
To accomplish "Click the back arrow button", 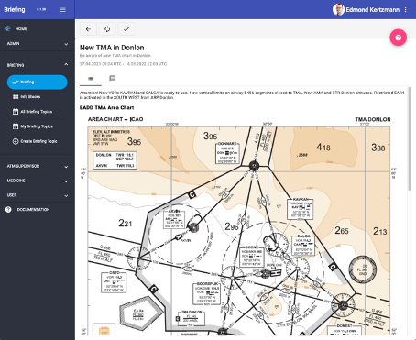I will tap(88, 29).
